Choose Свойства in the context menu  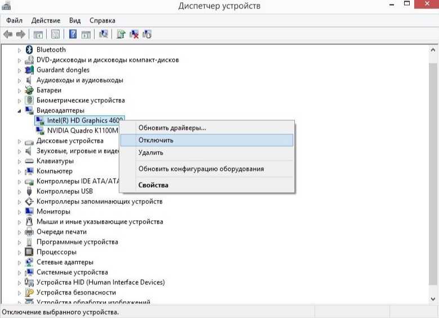[x=207, y=185]
